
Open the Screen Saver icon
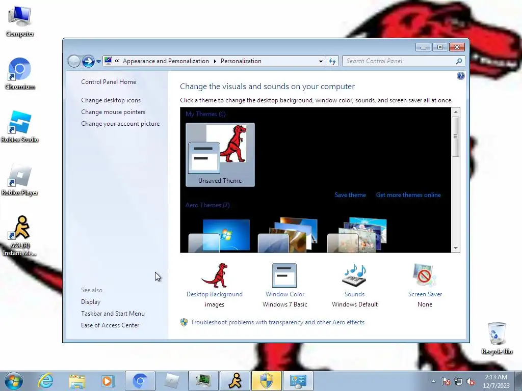tap(425, 275)
